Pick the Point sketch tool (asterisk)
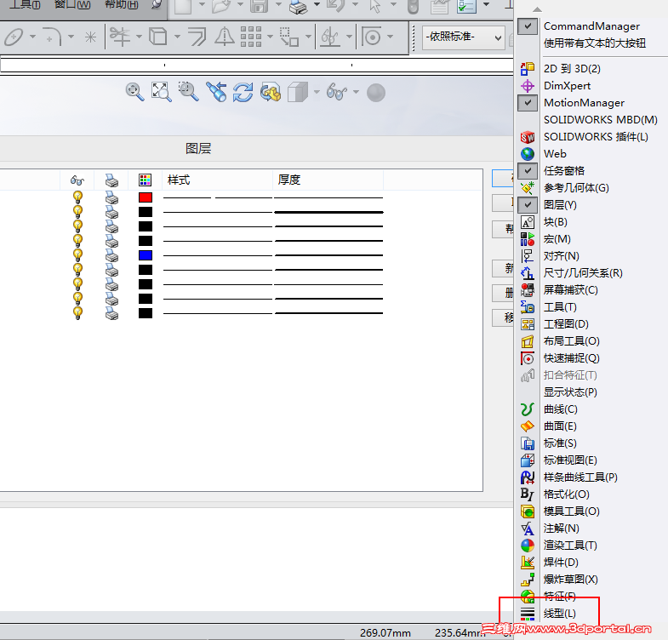The width and height of the screenshot is (668, 640). pyautogui.click(x=90, y=37)
